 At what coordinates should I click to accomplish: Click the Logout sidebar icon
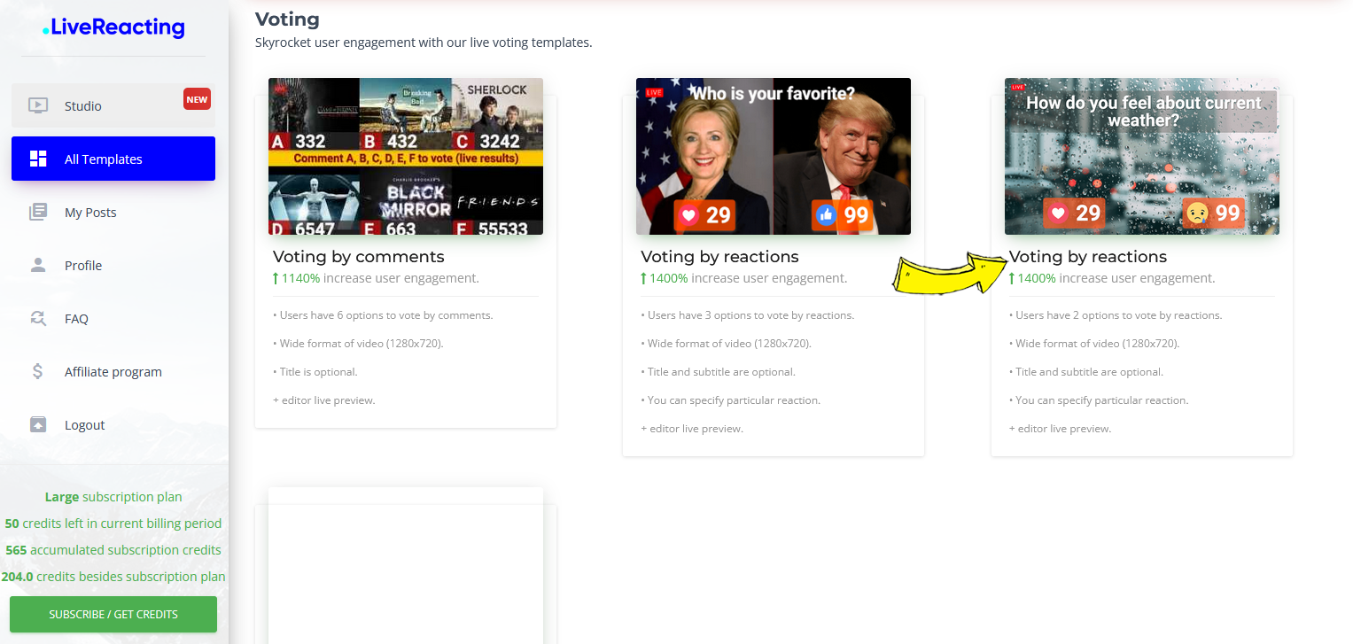pyautogui.click(x=38, y=424)
